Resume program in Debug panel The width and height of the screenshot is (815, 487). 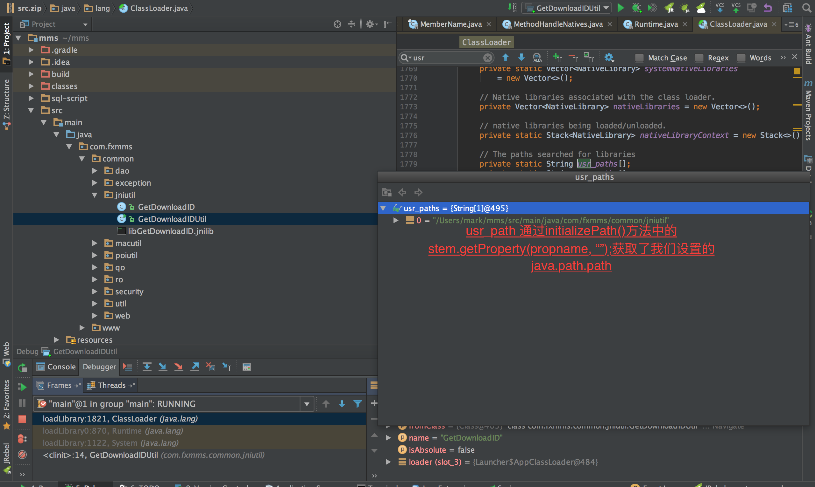click(22, 387)
